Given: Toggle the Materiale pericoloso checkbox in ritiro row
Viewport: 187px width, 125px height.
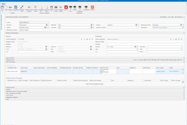Looking at the screenshot, I should (66, 71).
